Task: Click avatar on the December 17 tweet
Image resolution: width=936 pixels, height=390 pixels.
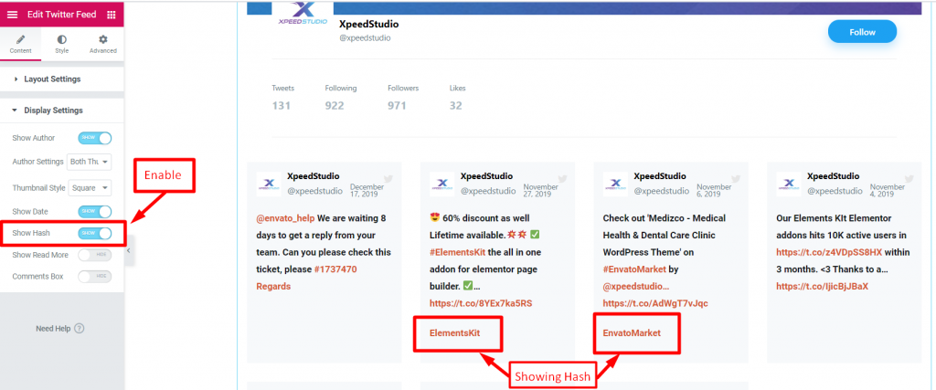Action: pyautogui.click(x=269, y=184)
